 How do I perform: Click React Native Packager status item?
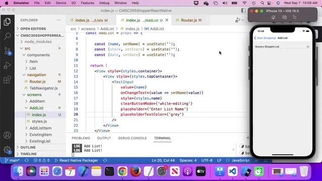click(76, 160)
